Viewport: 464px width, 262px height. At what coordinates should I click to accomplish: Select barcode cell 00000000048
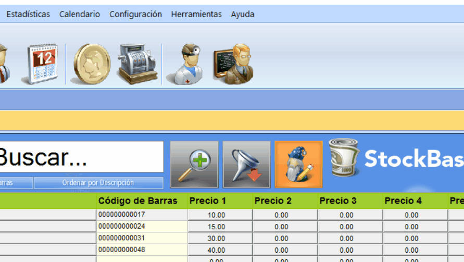coord(142,250)
